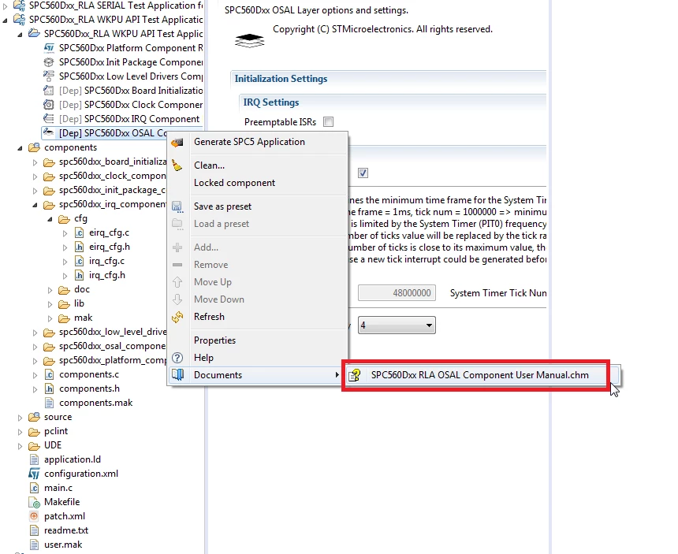The image size is (678, 554).
Task: Click the CHM file icon beside OSAL User Manual
Action: coord(355,375)
